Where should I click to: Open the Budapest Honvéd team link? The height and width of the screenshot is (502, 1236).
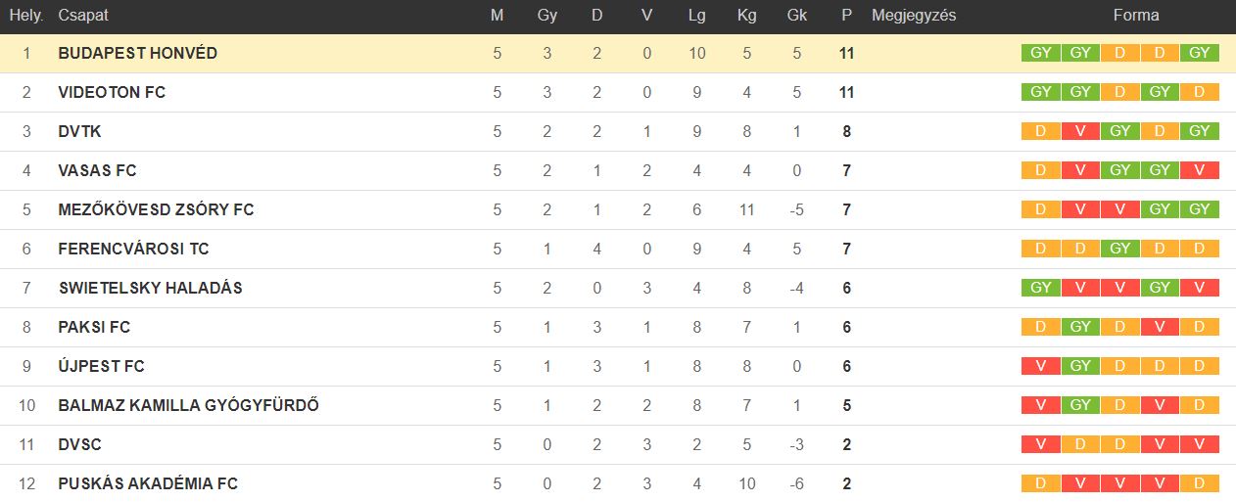(137, 53)
